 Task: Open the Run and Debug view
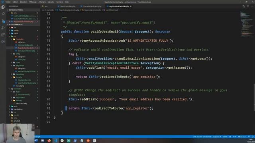(3, 28)
